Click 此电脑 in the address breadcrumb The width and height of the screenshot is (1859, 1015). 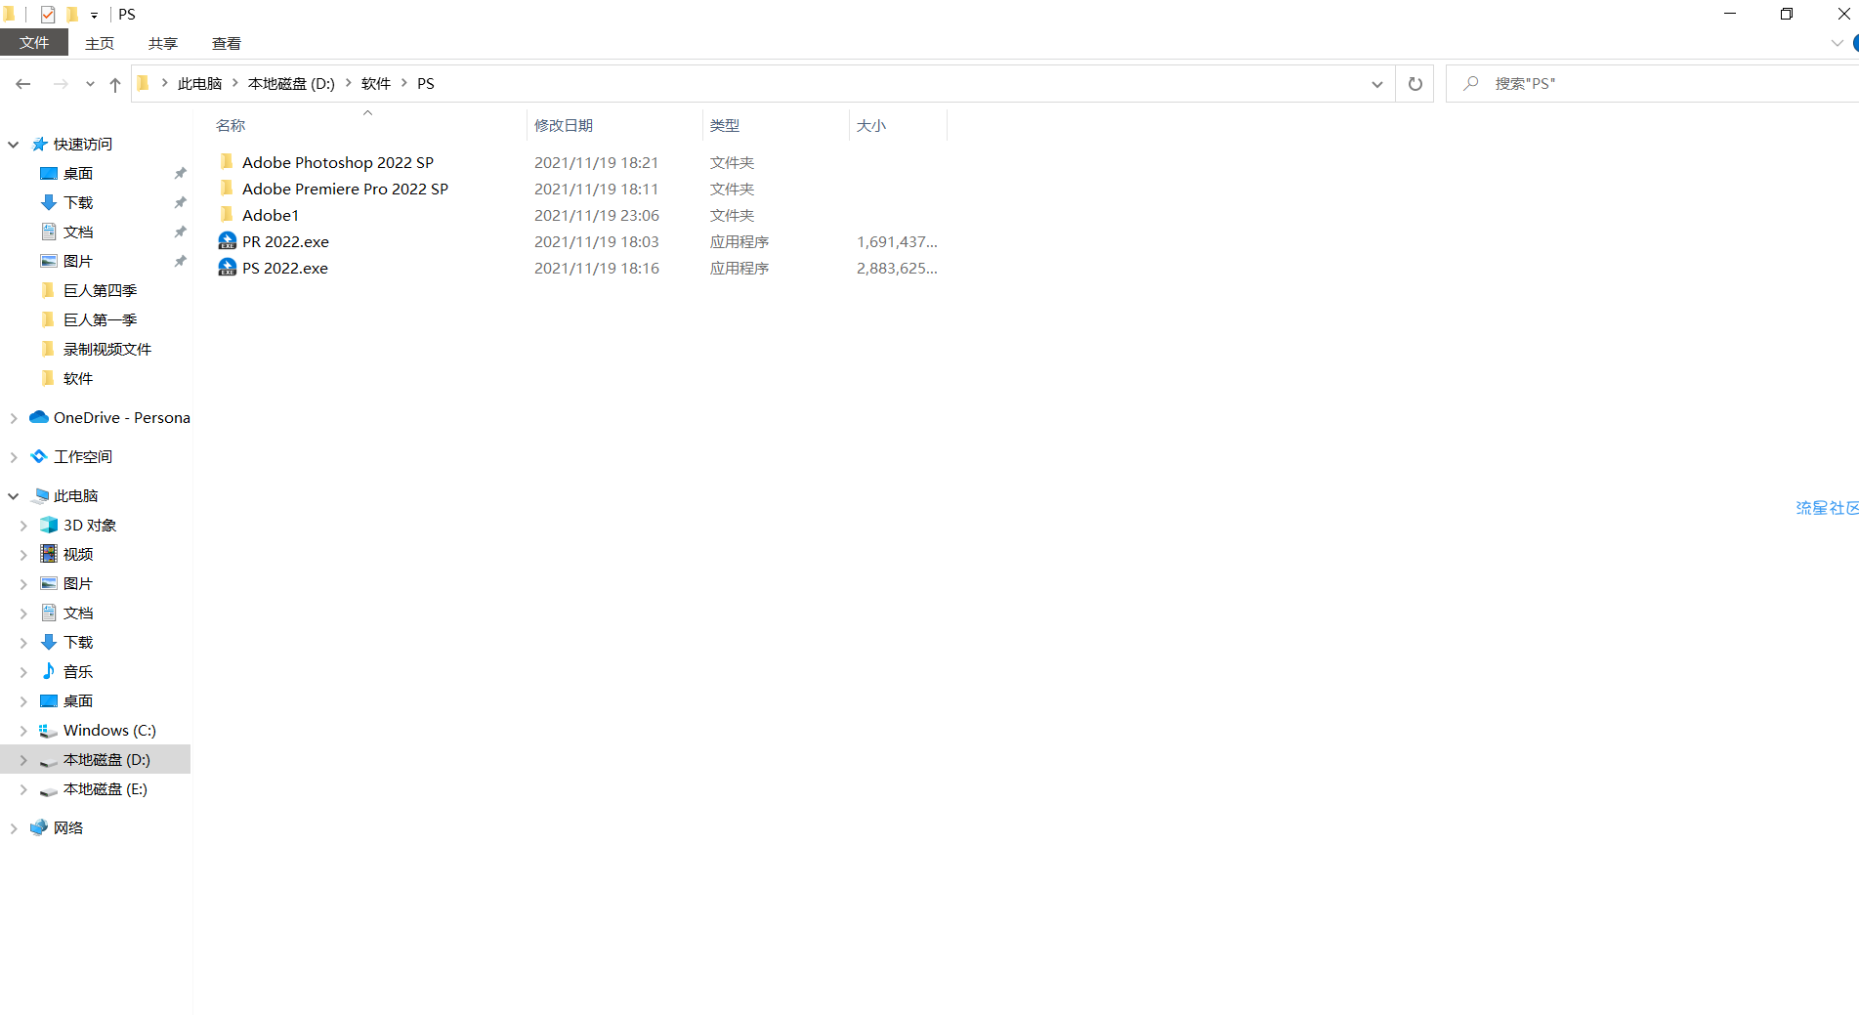[200, 84]
